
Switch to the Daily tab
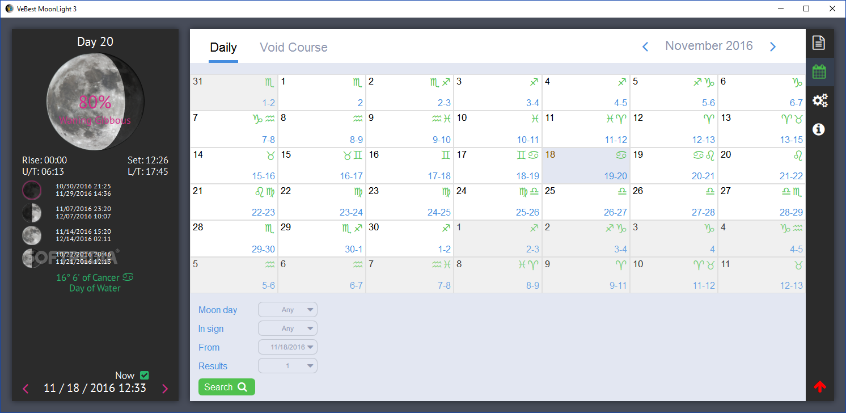[223, 48]
